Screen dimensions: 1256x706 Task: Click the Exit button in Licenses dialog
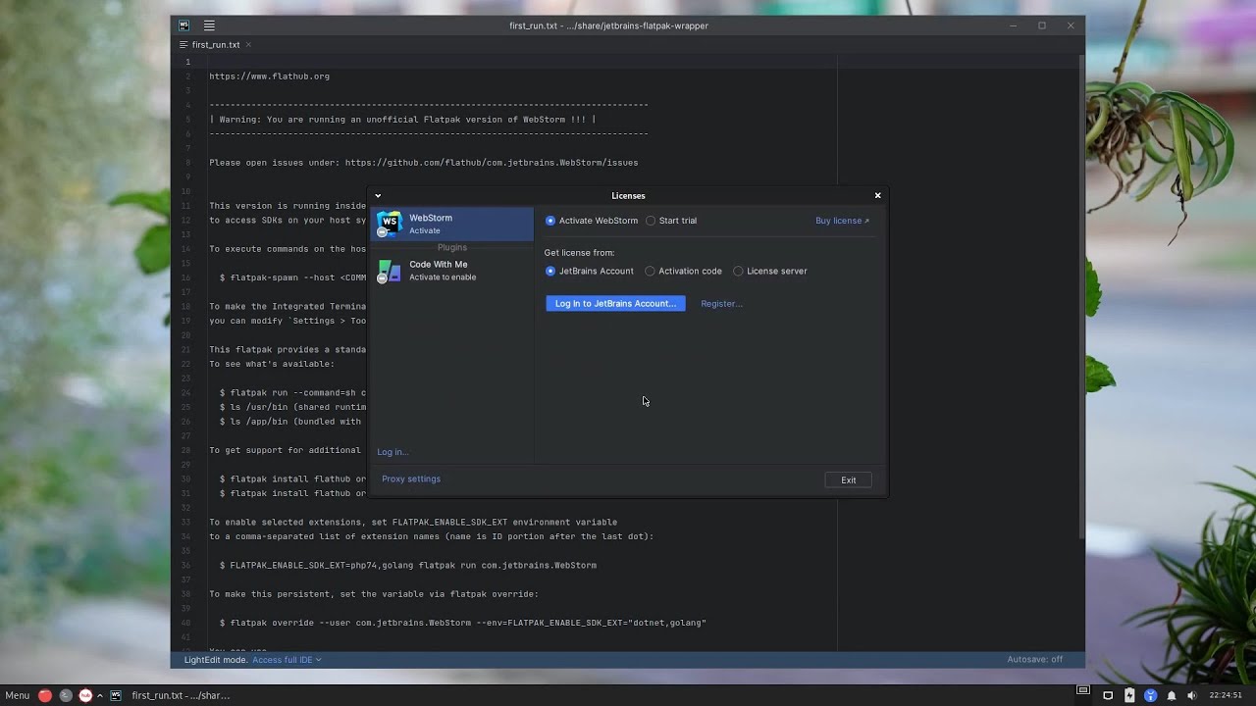(x=848, y=479)
